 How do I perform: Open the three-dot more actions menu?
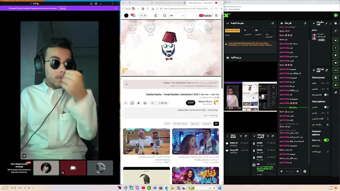[126, 103]
